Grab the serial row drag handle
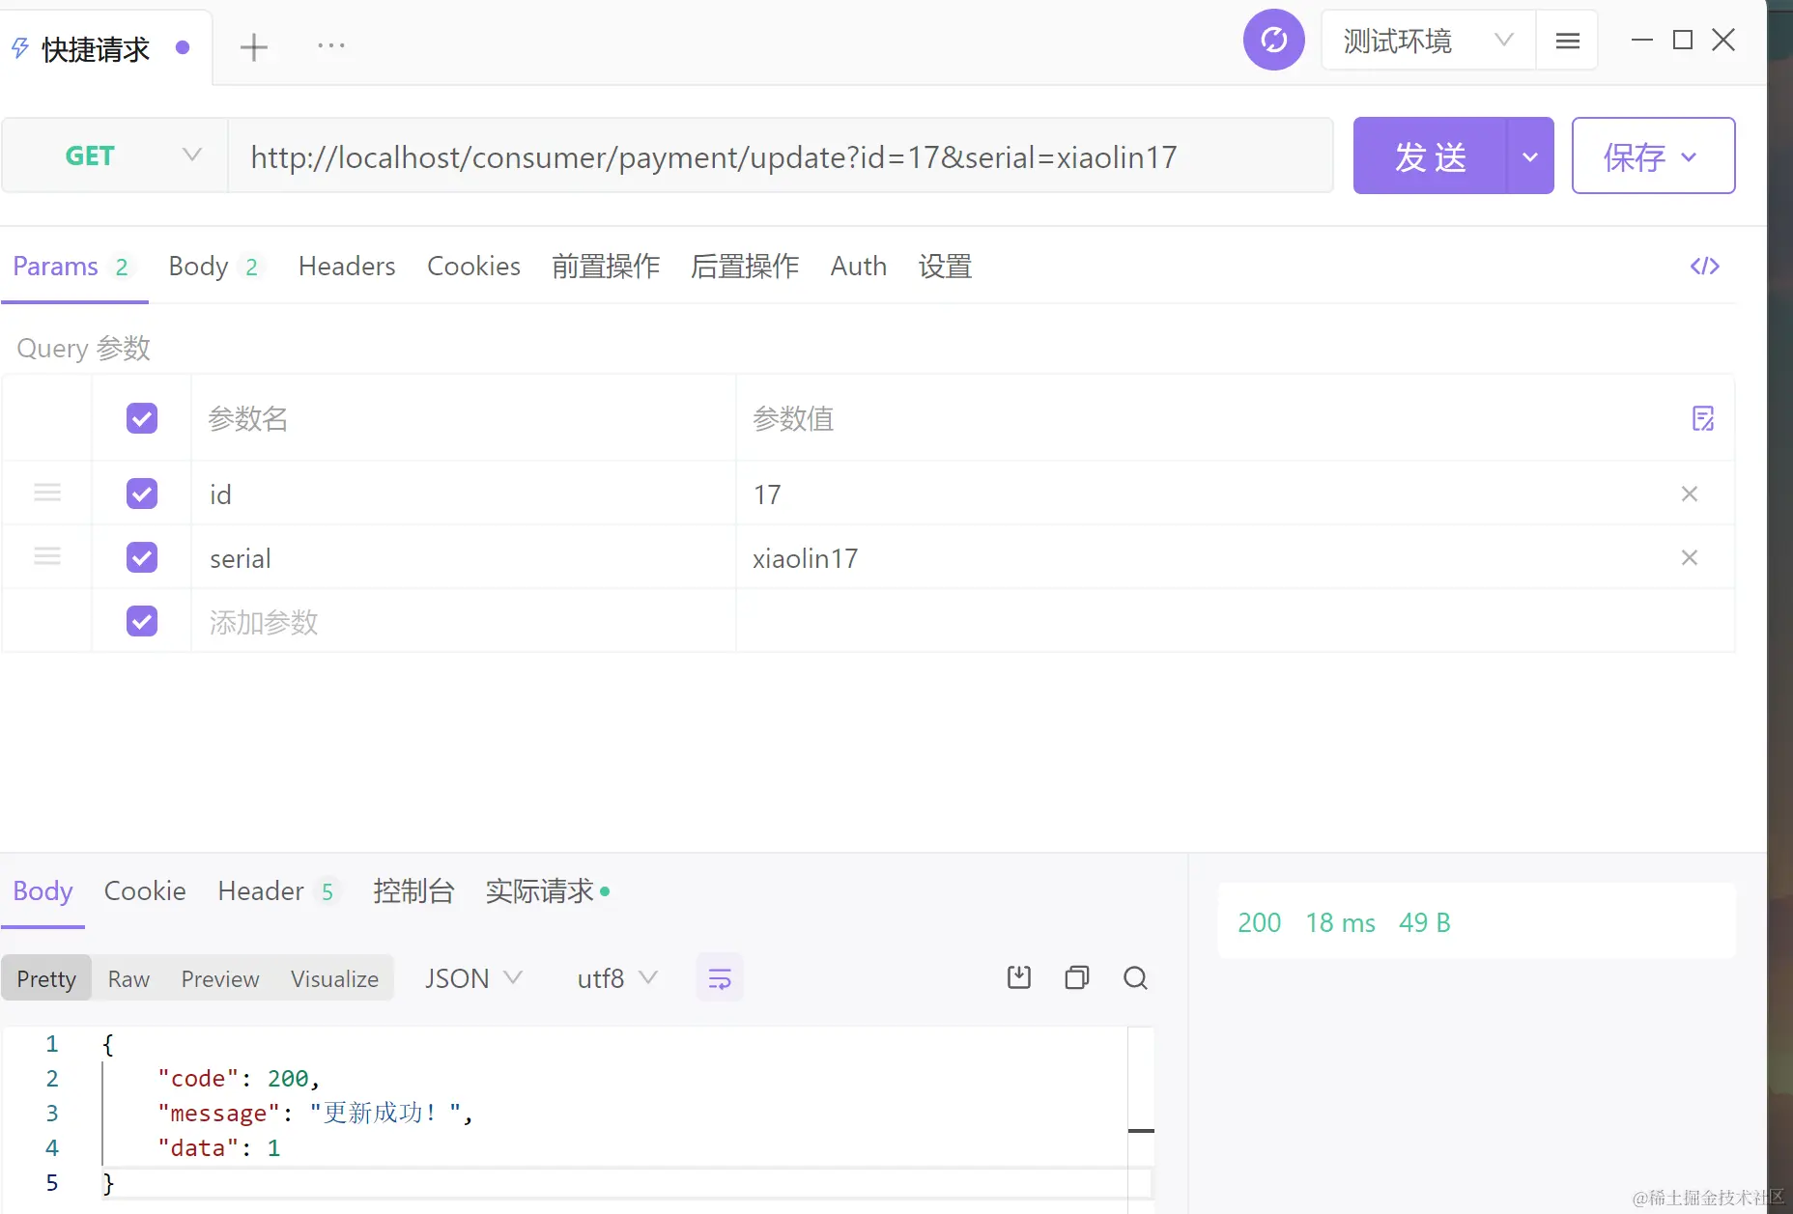Screen dimensions: 1793x1214 tap(47, 557)
